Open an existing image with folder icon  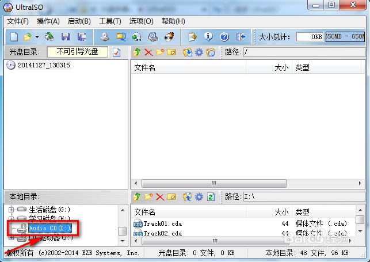tap(28, 37)
